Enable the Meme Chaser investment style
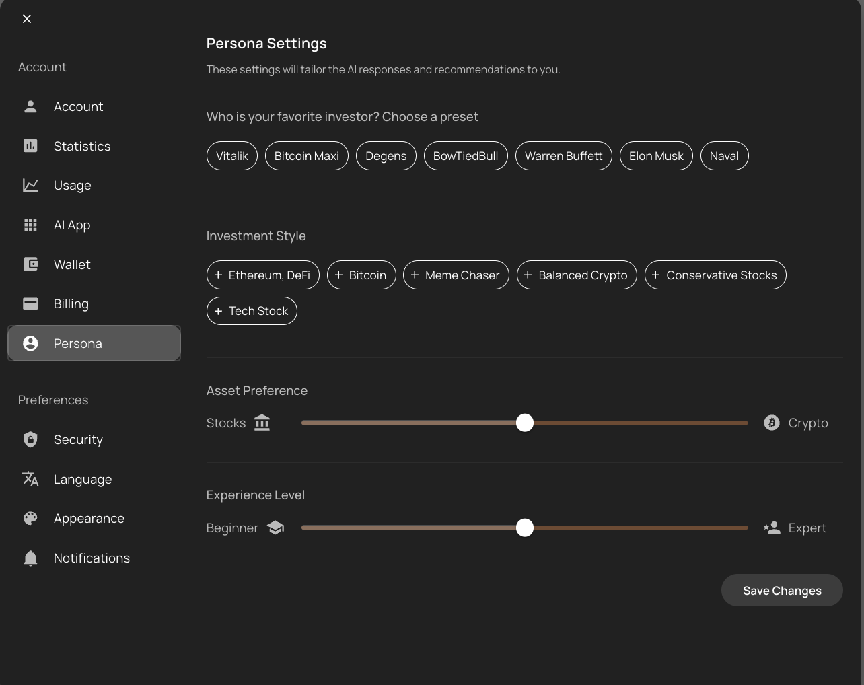Screen dimensions: 864x685 pos(456,275)
